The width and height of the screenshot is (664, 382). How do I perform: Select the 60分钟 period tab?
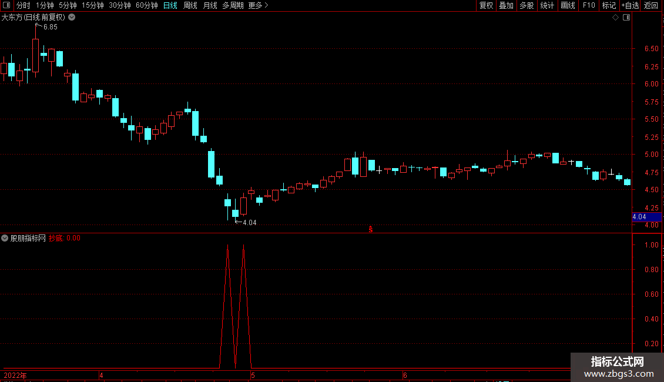tap(146, 5)
